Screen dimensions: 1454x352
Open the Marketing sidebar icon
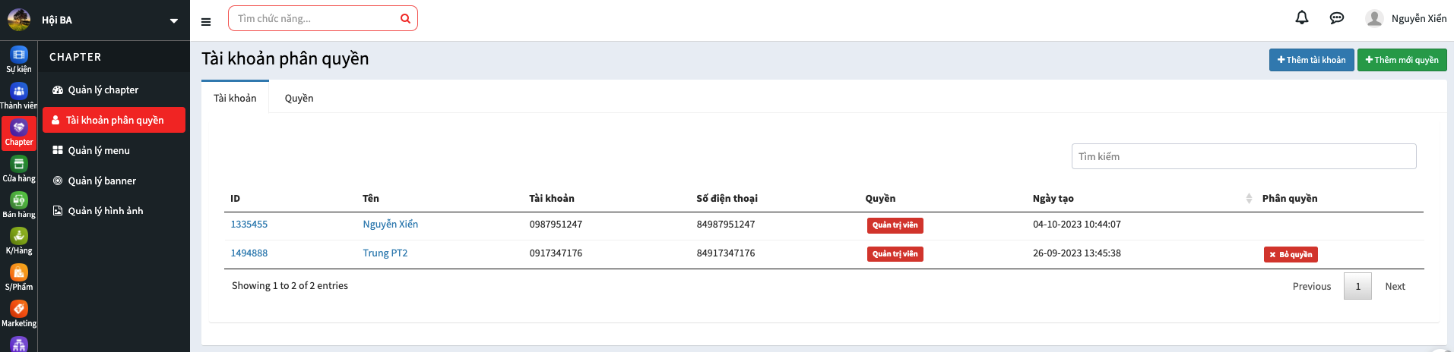pos(19,313)
